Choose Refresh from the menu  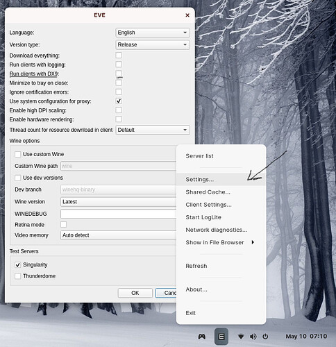(x=221, y=266)
